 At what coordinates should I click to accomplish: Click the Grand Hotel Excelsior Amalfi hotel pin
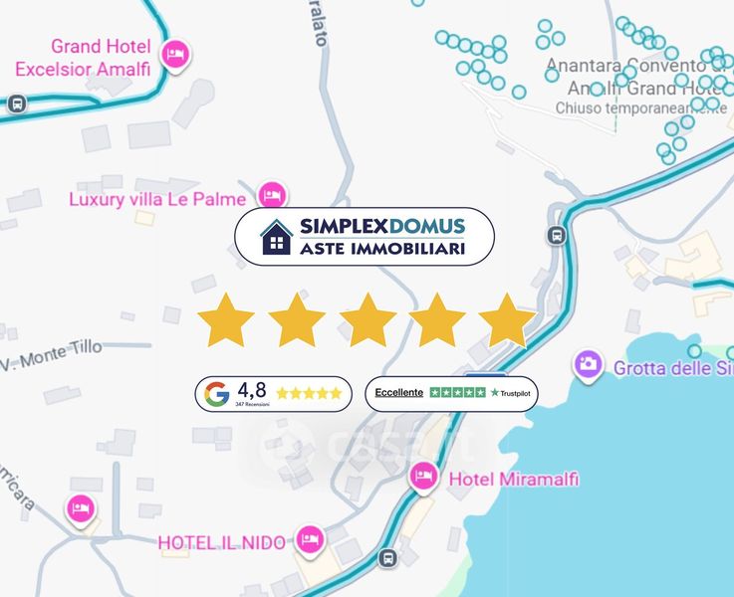pyautogui.click(x=175, y=56)
